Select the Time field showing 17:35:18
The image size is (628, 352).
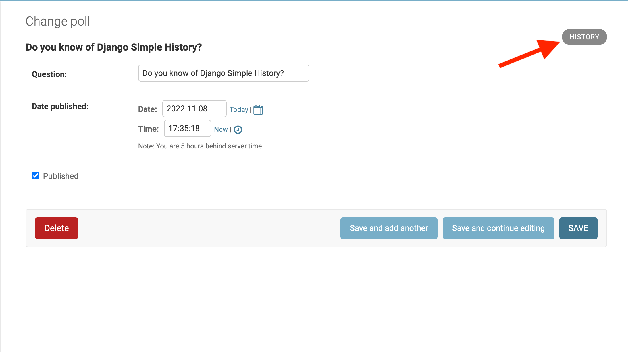coord(187,128)
